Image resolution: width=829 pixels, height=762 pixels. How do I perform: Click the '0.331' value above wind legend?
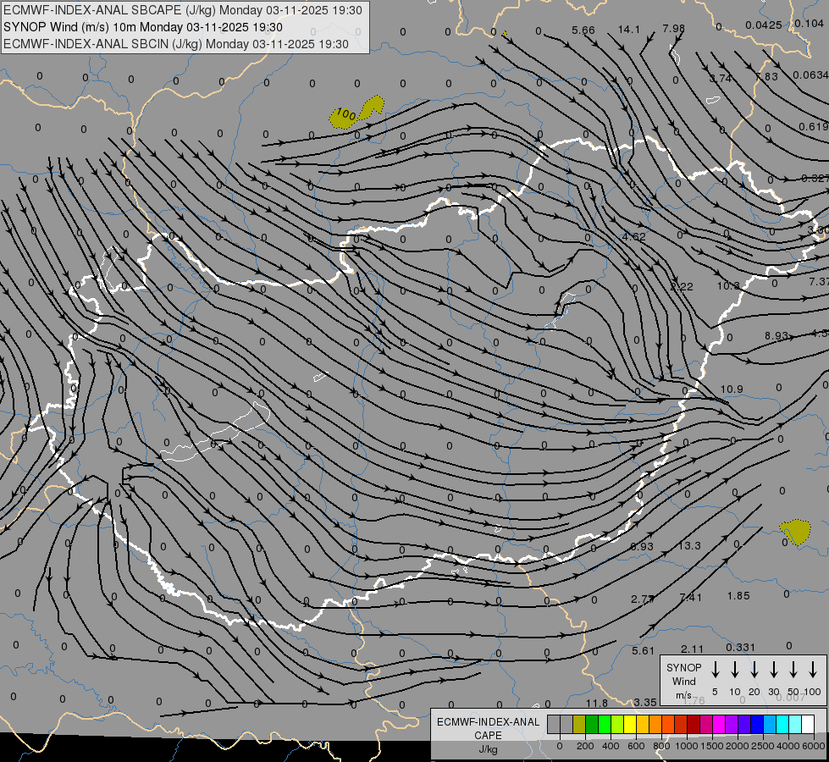pos(740,647)
